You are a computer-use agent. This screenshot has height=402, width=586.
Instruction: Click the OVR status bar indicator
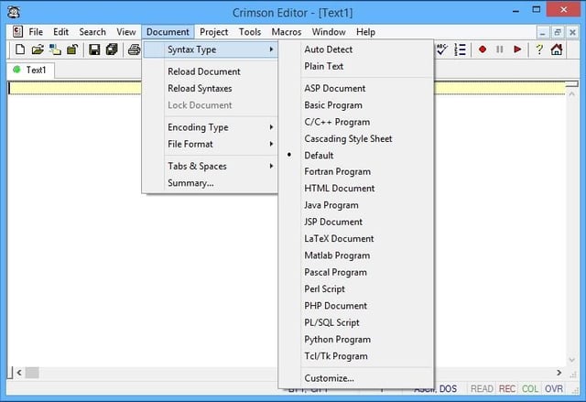(x=554, y=389)
